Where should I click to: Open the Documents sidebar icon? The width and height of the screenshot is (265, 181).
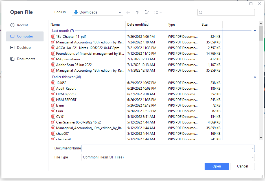pos(12,59)
